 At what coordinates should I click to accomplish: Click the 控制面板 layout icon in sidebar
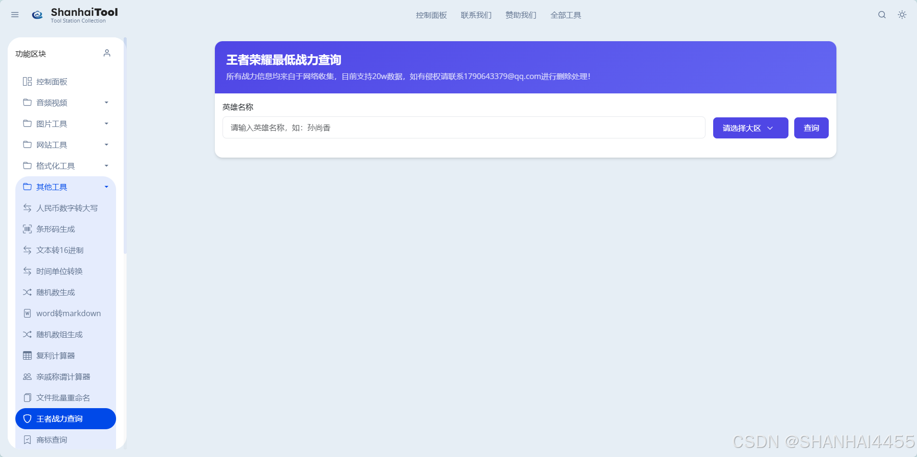[27, 81]
